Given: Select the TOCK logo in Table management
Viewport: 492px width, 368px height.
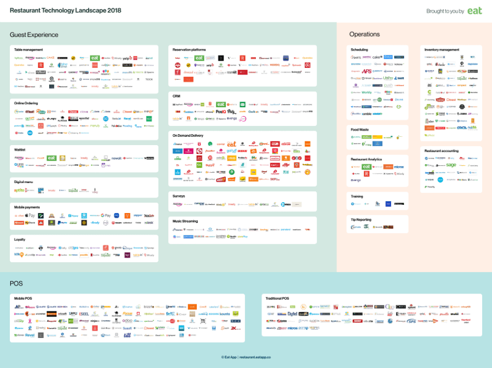Looking at the screenshot, I should 149,79.
